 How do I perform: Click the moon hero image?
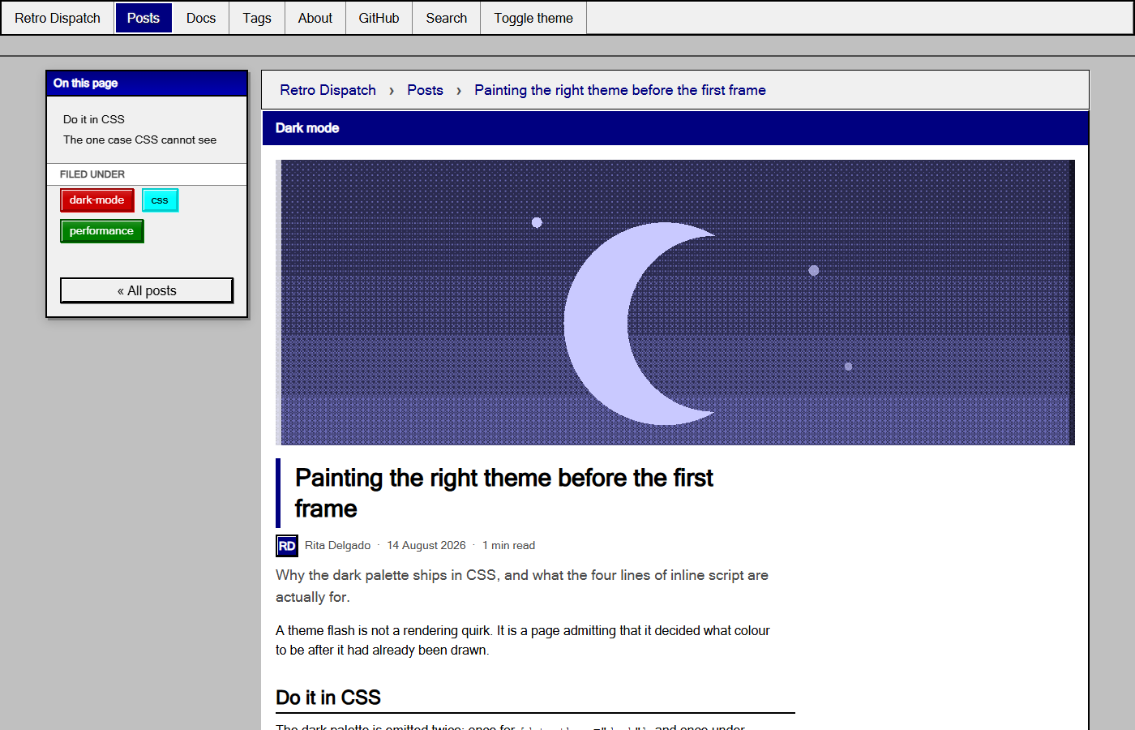(x=675, y=303)
